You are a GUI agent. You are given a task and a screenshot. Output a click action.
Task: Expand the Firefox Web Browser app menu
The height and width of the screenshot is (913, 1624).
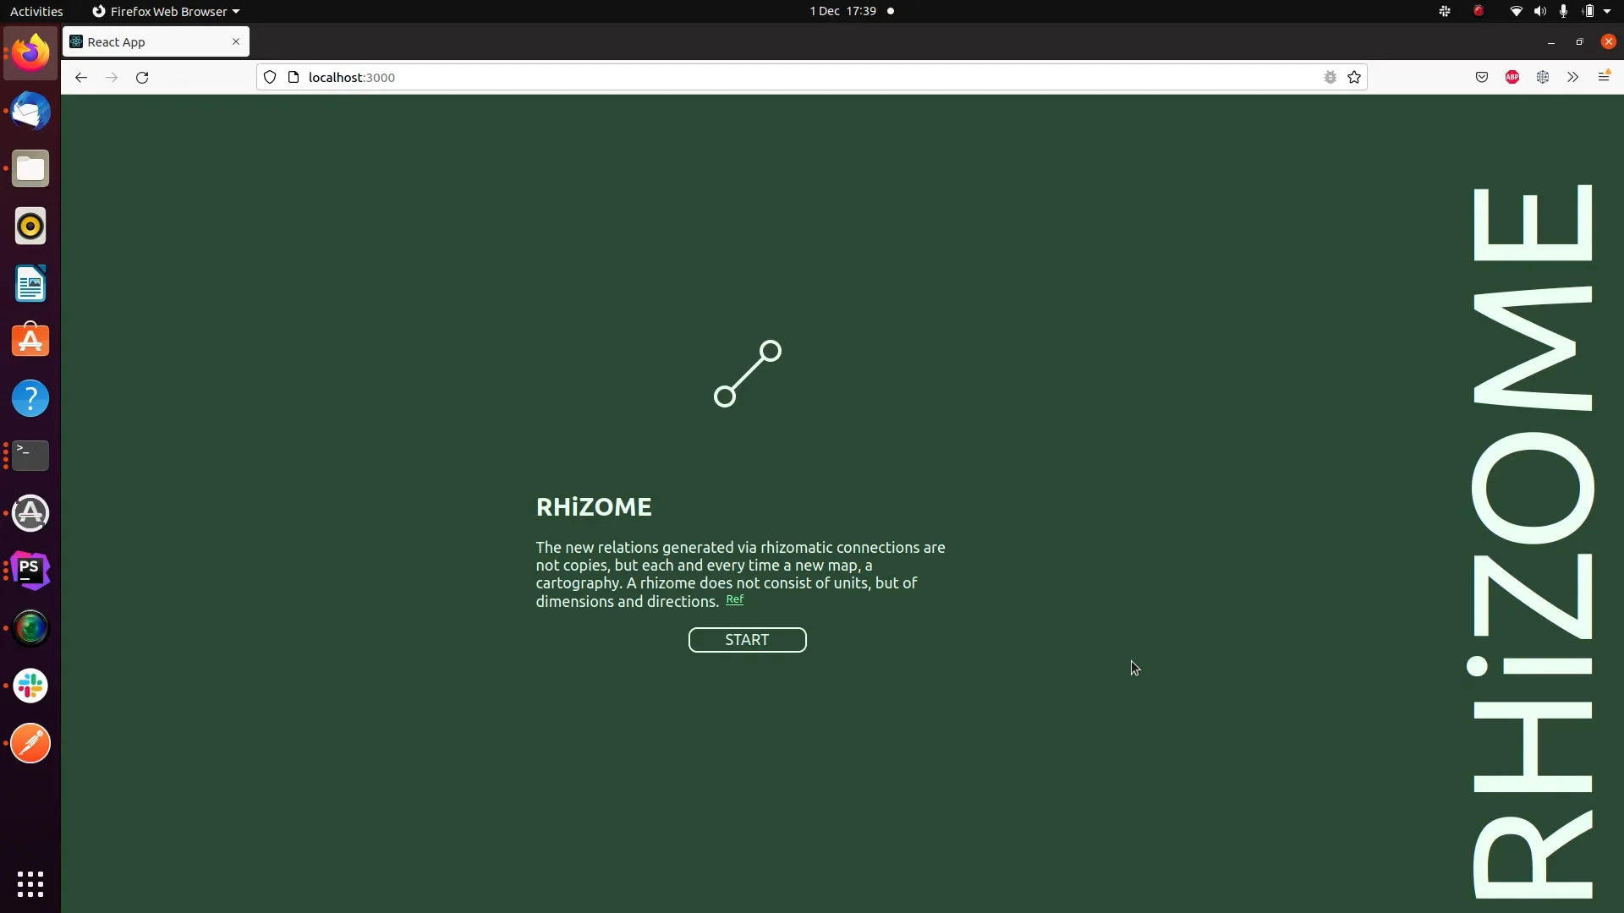click(167, 11)
